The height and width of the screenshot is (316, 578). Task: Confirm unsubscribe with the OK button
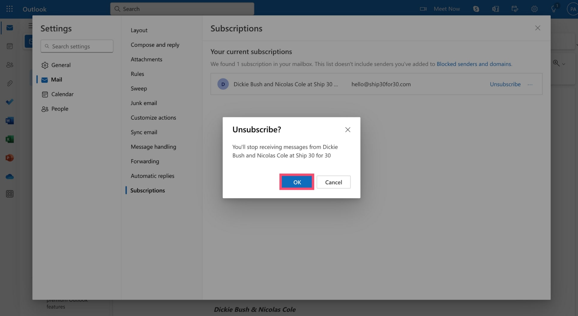pyautogui.click(x=297, y=182)
